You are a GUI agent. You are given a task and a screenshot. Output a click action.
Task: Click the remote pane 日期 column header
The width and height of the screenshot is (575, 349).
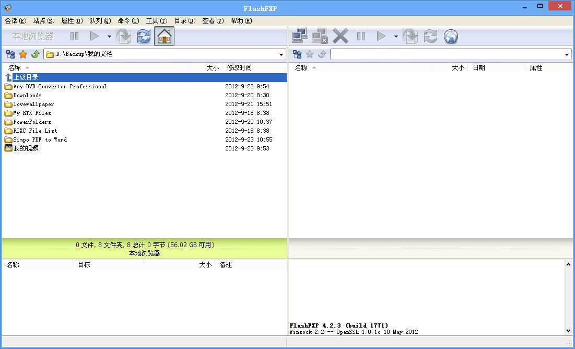497,67
